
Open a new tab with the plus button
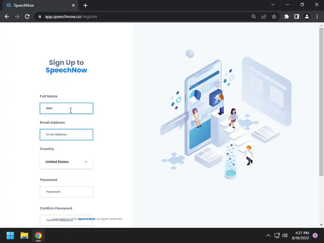(x=85, y=5)
